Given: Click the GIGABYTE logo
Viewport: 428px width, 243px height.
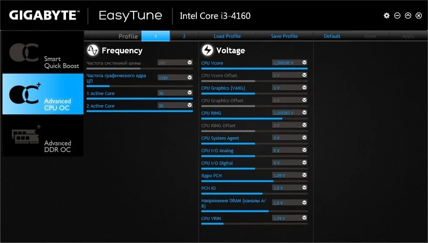Looking at the screenshot, I should click(44, 16).
